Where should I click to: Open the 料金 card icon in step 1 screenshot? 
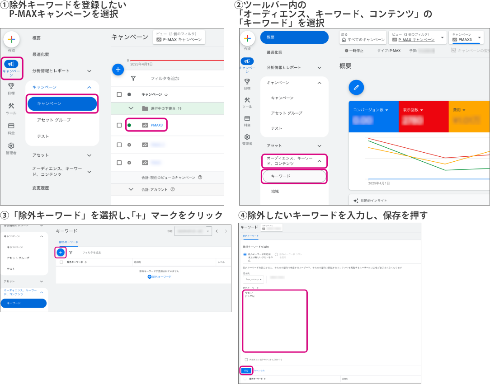11,126
